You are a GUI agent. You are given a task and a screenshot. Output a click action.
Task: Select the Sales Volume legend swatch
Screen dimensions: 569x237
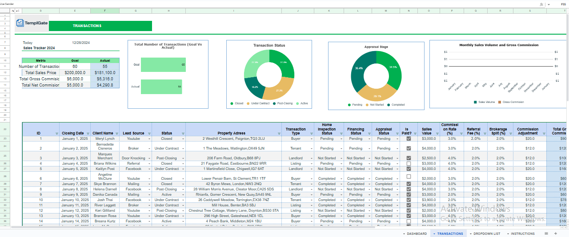tap(476, 102)
